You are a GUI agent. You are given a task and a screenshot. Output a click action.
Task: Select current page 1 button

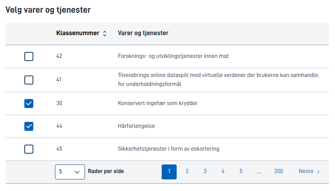(169, 172)
